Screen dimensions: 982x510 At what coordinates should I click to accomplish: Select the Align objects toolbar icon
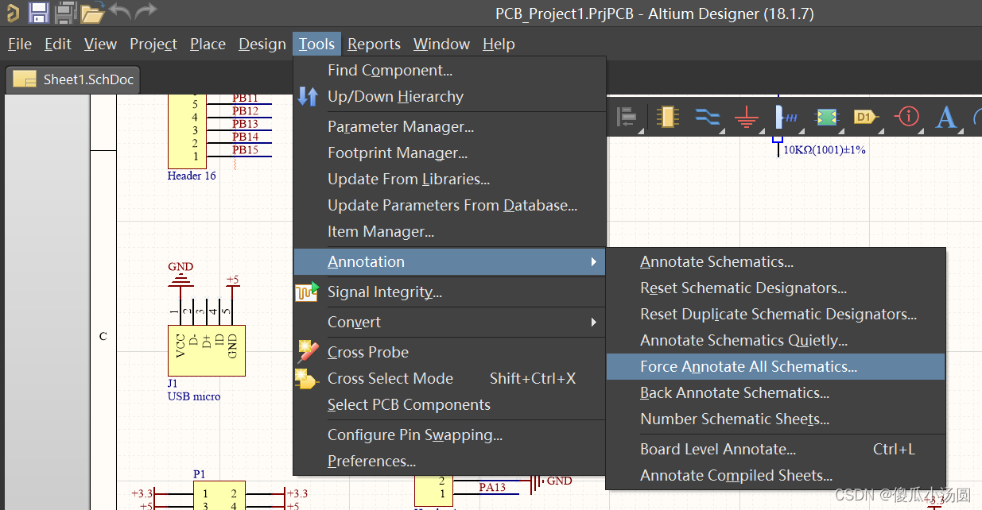pos(627,117)
